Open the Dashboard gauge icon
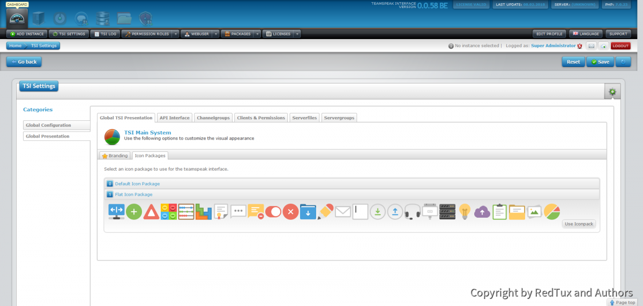Viewport: 643px width, 306px height. 17,18
